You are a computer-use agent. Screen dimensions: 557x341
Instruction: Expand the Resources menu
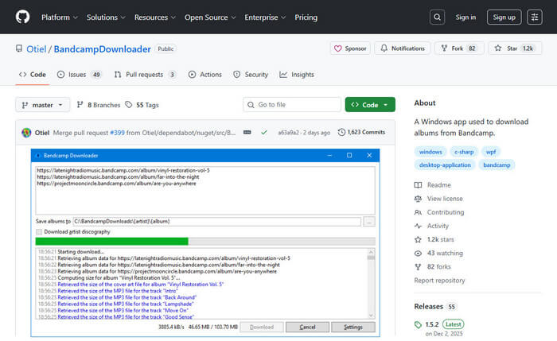(155, 17)
